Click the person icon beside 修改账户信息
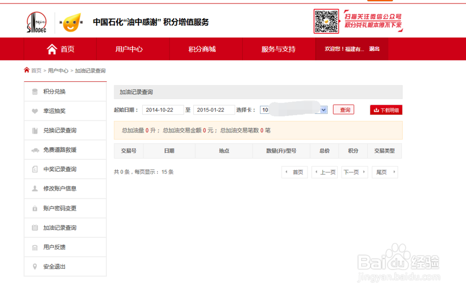 coord(35,189)
